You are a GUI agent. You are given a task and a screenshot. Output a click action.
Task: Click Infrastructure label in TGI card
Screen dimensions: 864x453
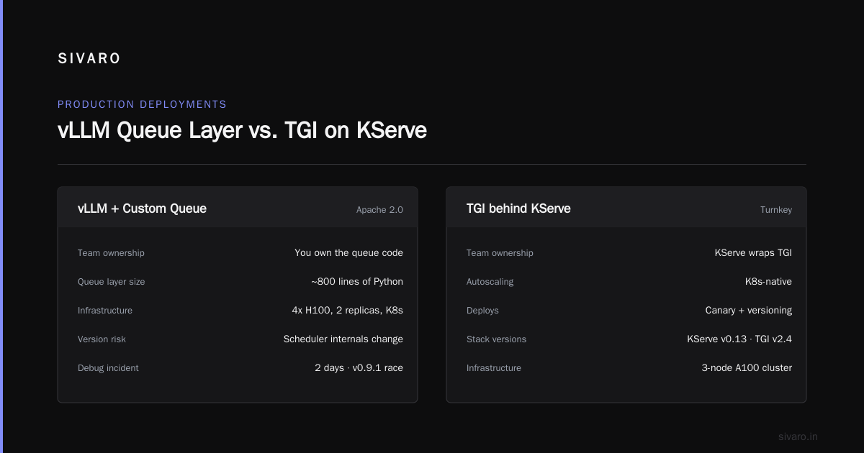point(494,368)
